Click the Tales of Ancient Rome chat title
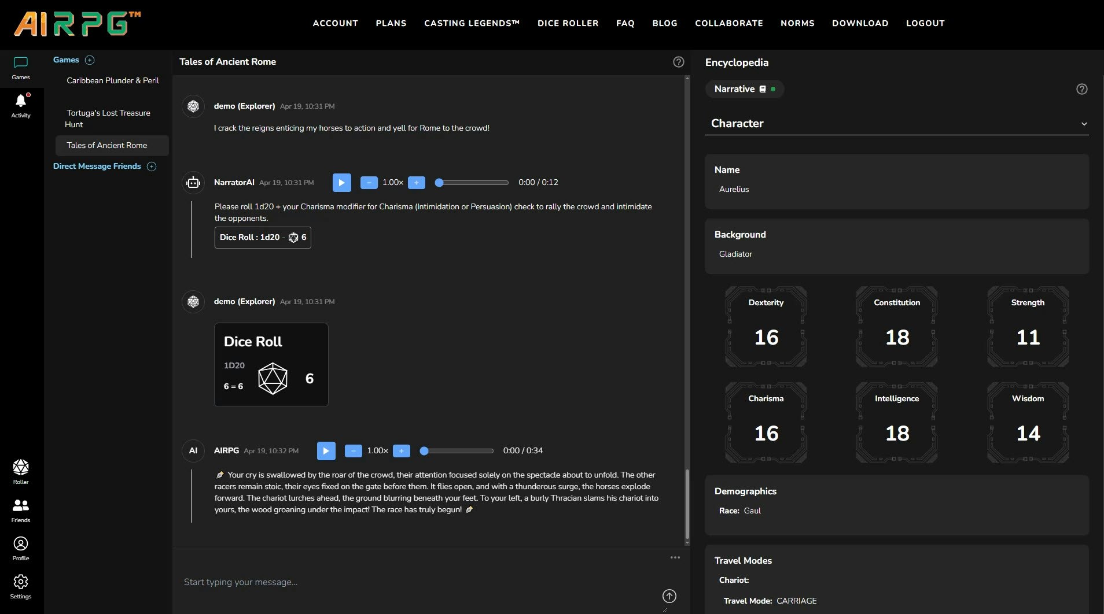Image resolution: width=1104 pixels, height=614 pixels. pyautogui.click(x=227, y=62)
